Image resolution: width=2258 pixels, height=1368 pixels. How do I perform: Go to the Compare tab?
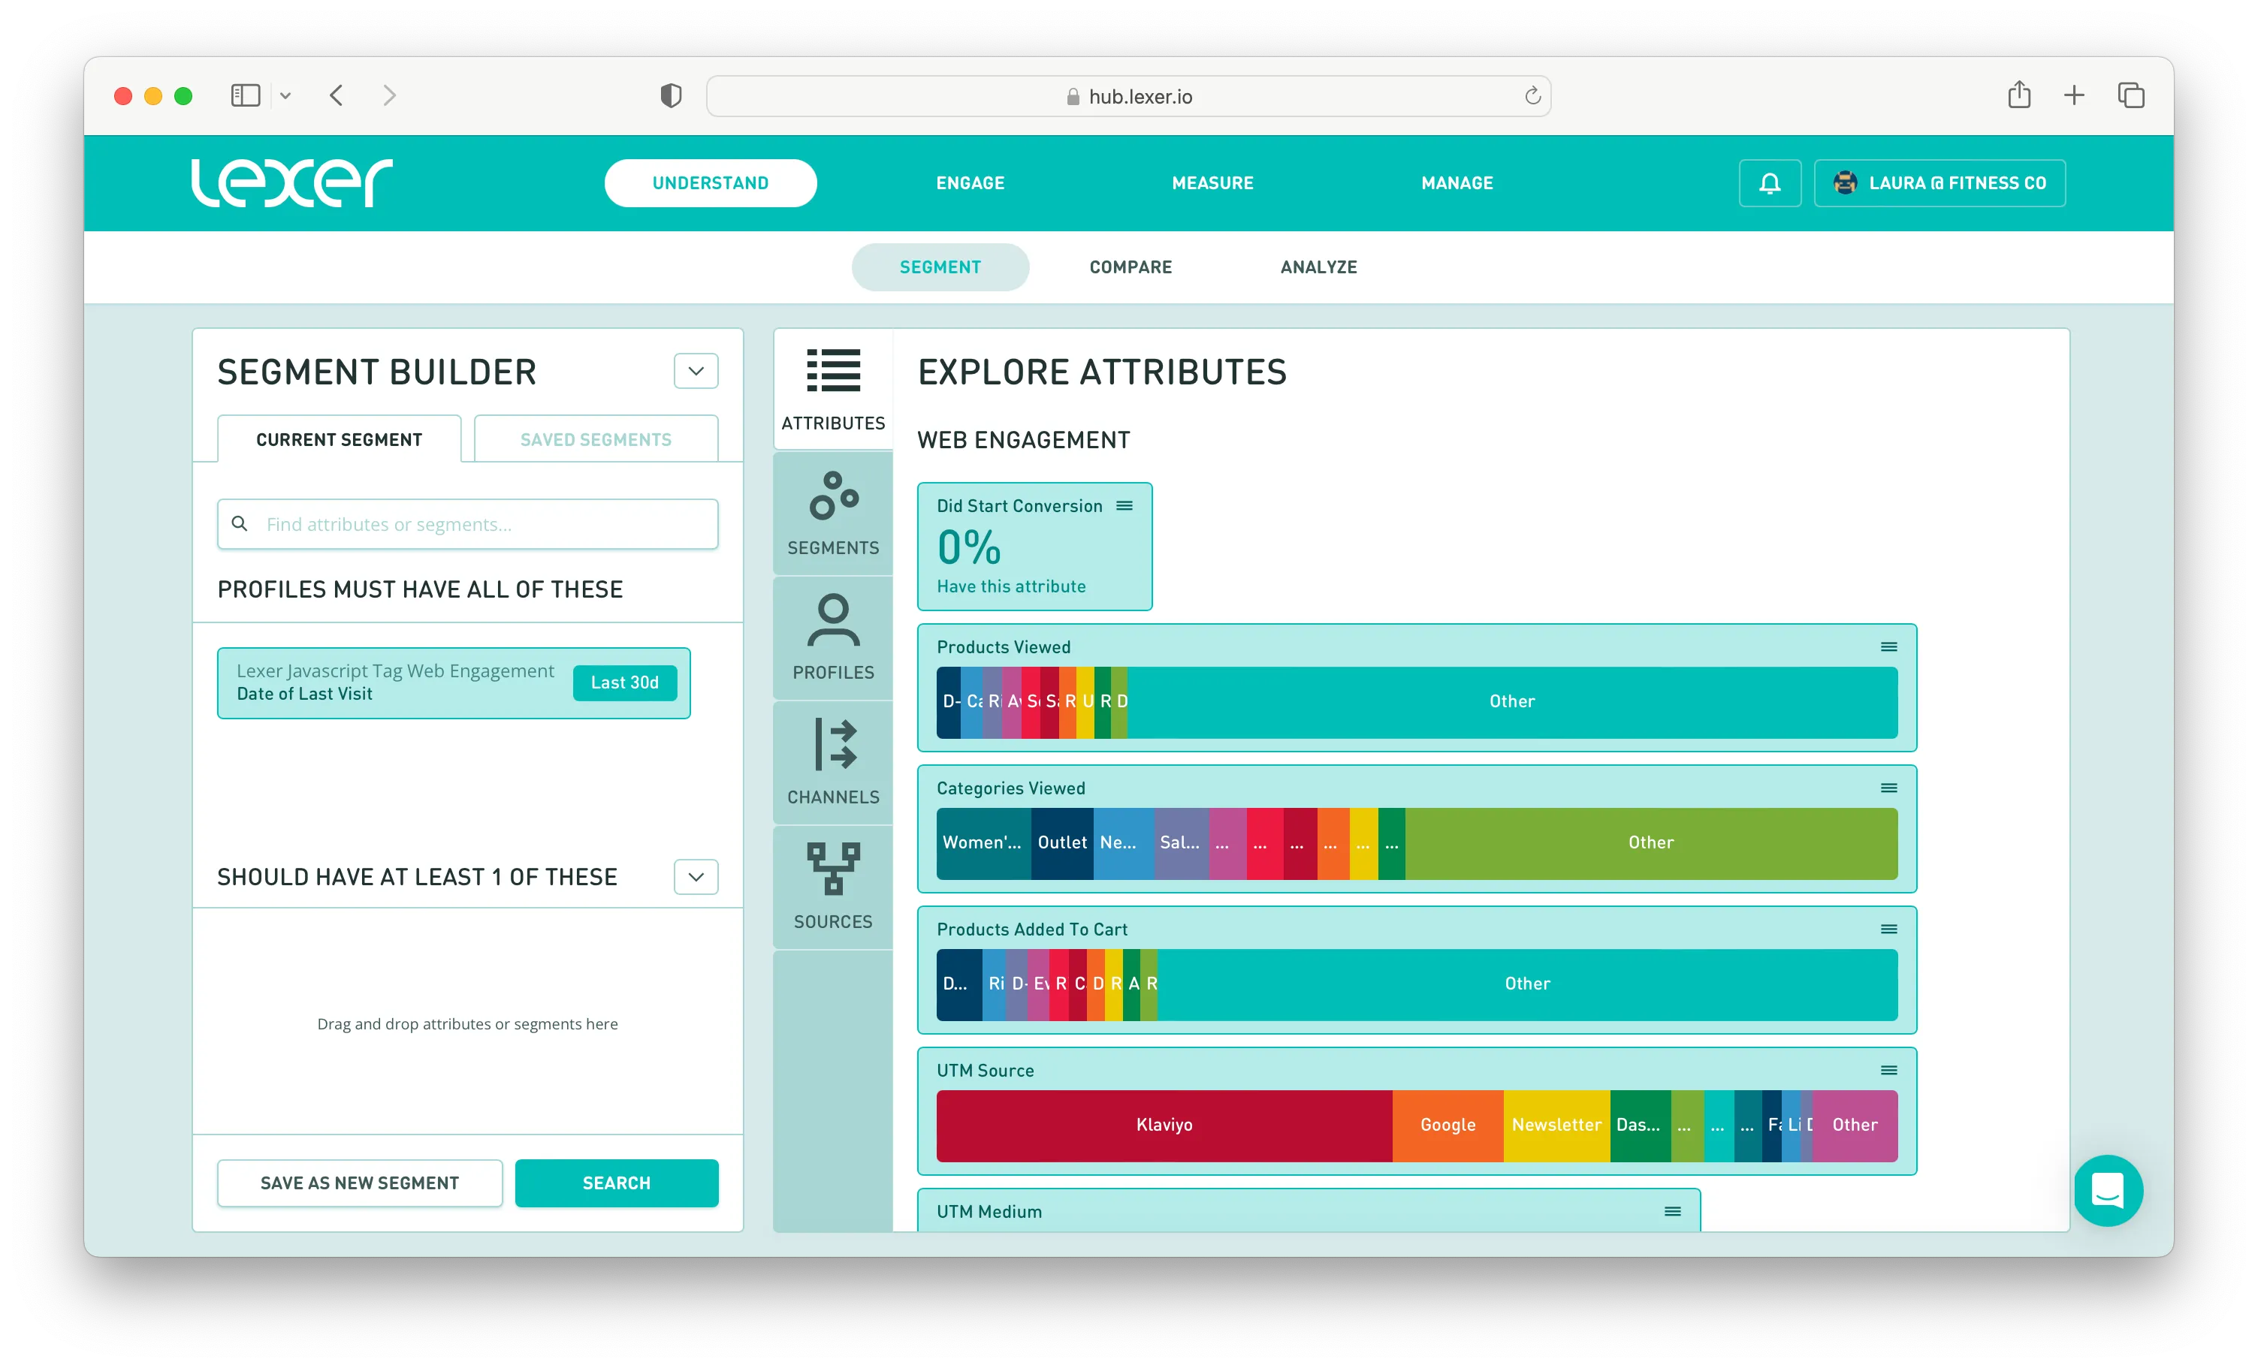(x=1130, y=267)
